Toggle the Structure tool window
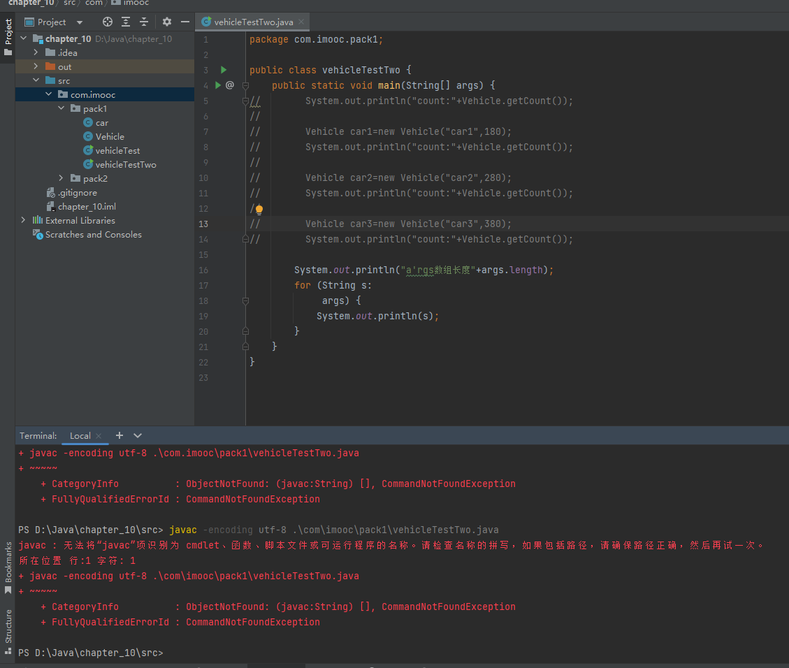Image resolution: width=789 pixels, height=668 pixels. (8, 632)
